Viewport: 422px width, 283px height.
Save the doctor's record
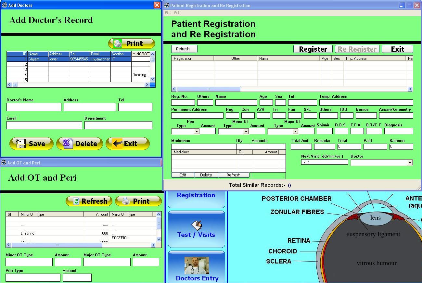(x=32, y=144)
